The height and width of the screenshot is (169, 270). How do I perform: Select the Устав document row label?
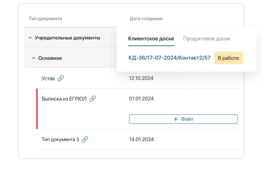[x=48, y=79]
